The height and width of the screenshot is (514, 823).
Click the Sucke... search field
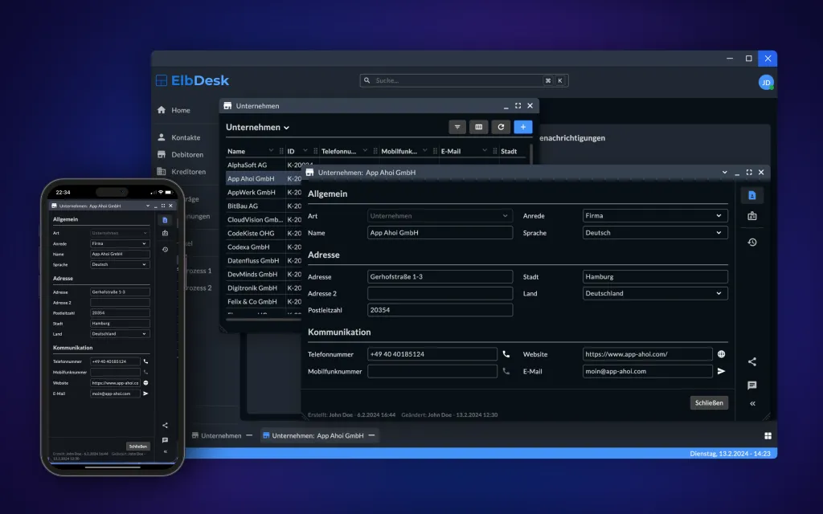[x=464, y=80]
